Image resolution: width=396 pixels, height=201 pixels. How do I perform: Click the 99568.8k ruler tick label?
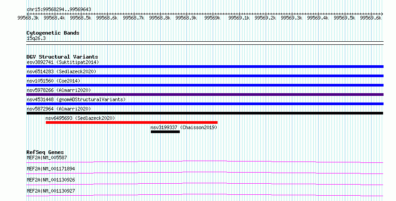(x=160, y=18)
